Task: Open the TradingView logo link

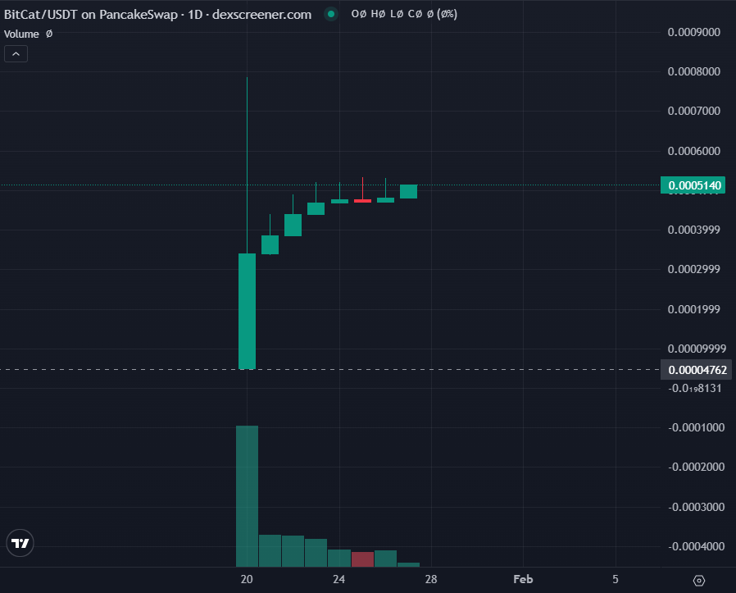Action: (20, 543)
